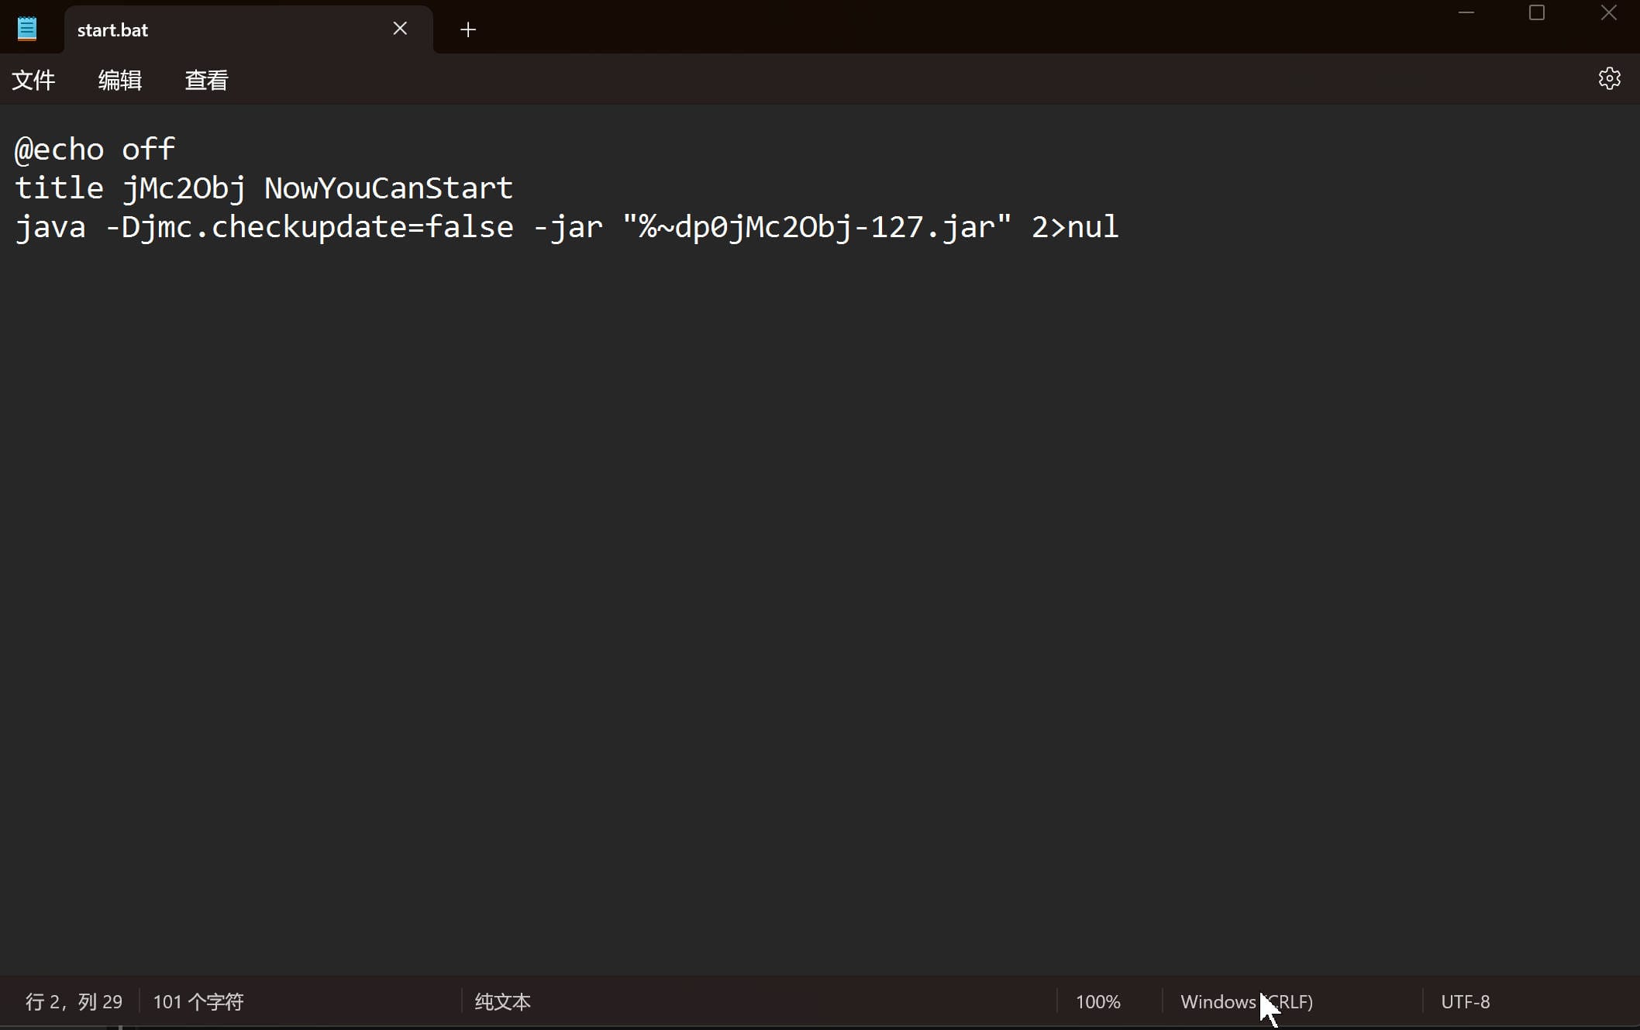Click the UTF-8 encoding indicator

click(x=1465, y=1001)
